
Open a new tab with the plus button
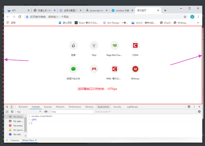tap(165, 10)
